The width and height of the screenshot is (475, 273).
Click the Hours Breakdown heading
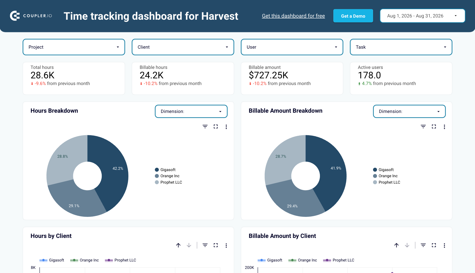pos(54,111)
